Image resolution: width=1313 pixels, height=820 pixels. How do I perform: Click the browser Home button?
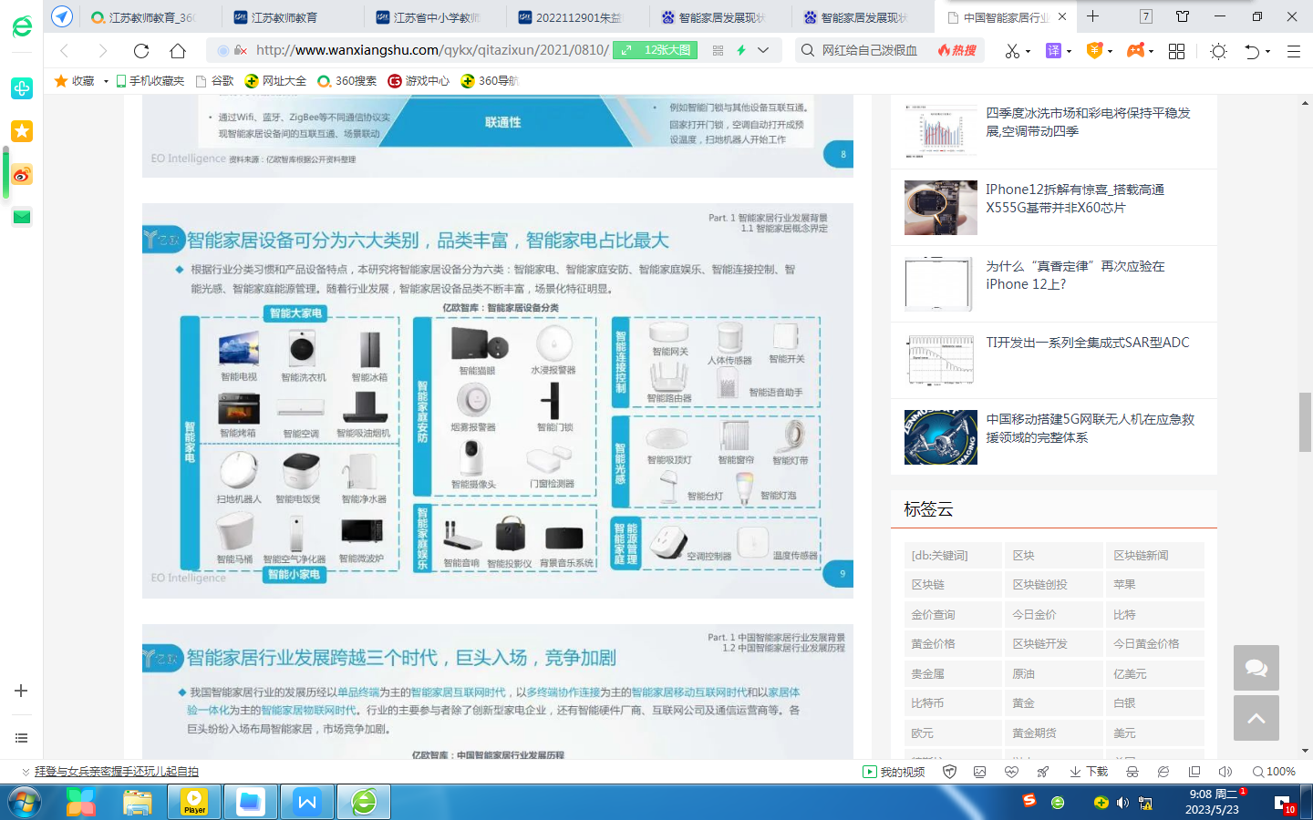(178, 51)
